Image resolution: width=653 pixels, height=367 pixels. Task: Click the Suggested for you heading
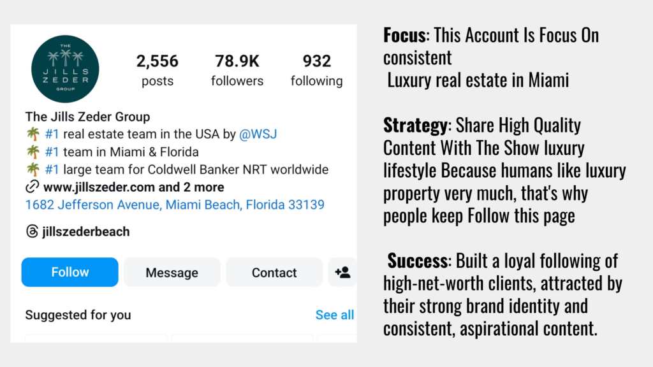point(78,315)
